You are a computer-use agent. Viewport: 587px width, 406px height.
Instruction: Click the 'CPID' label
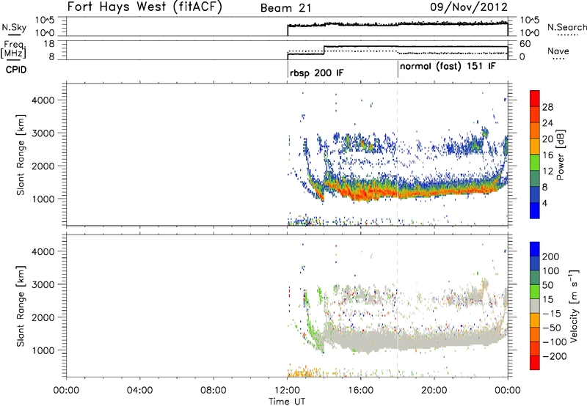(x=16, y=70)
